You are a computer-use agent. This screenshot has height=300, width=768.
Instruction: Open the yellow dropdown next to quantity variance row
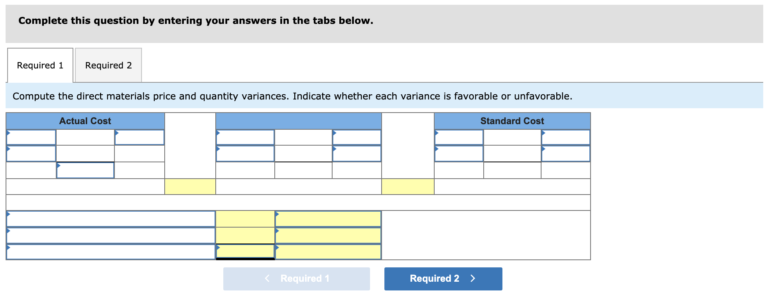tap(327, 235)
